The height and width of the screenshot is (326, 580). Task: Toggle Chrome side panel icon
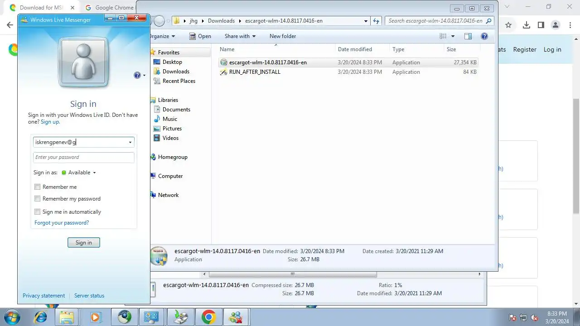coord(541,25)
